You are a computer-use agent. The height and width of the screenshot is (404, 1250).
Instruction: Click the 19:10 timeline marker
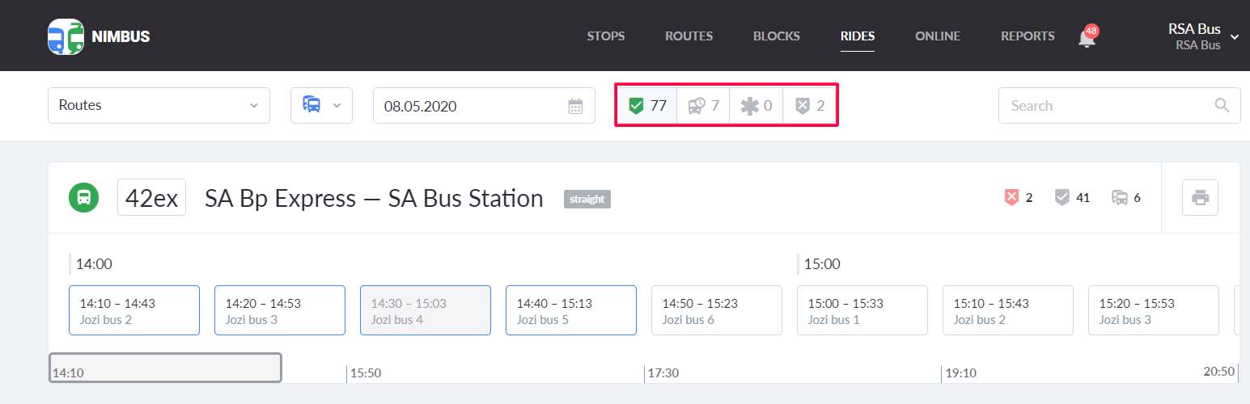pyautogui.click(x=960, y=373)
